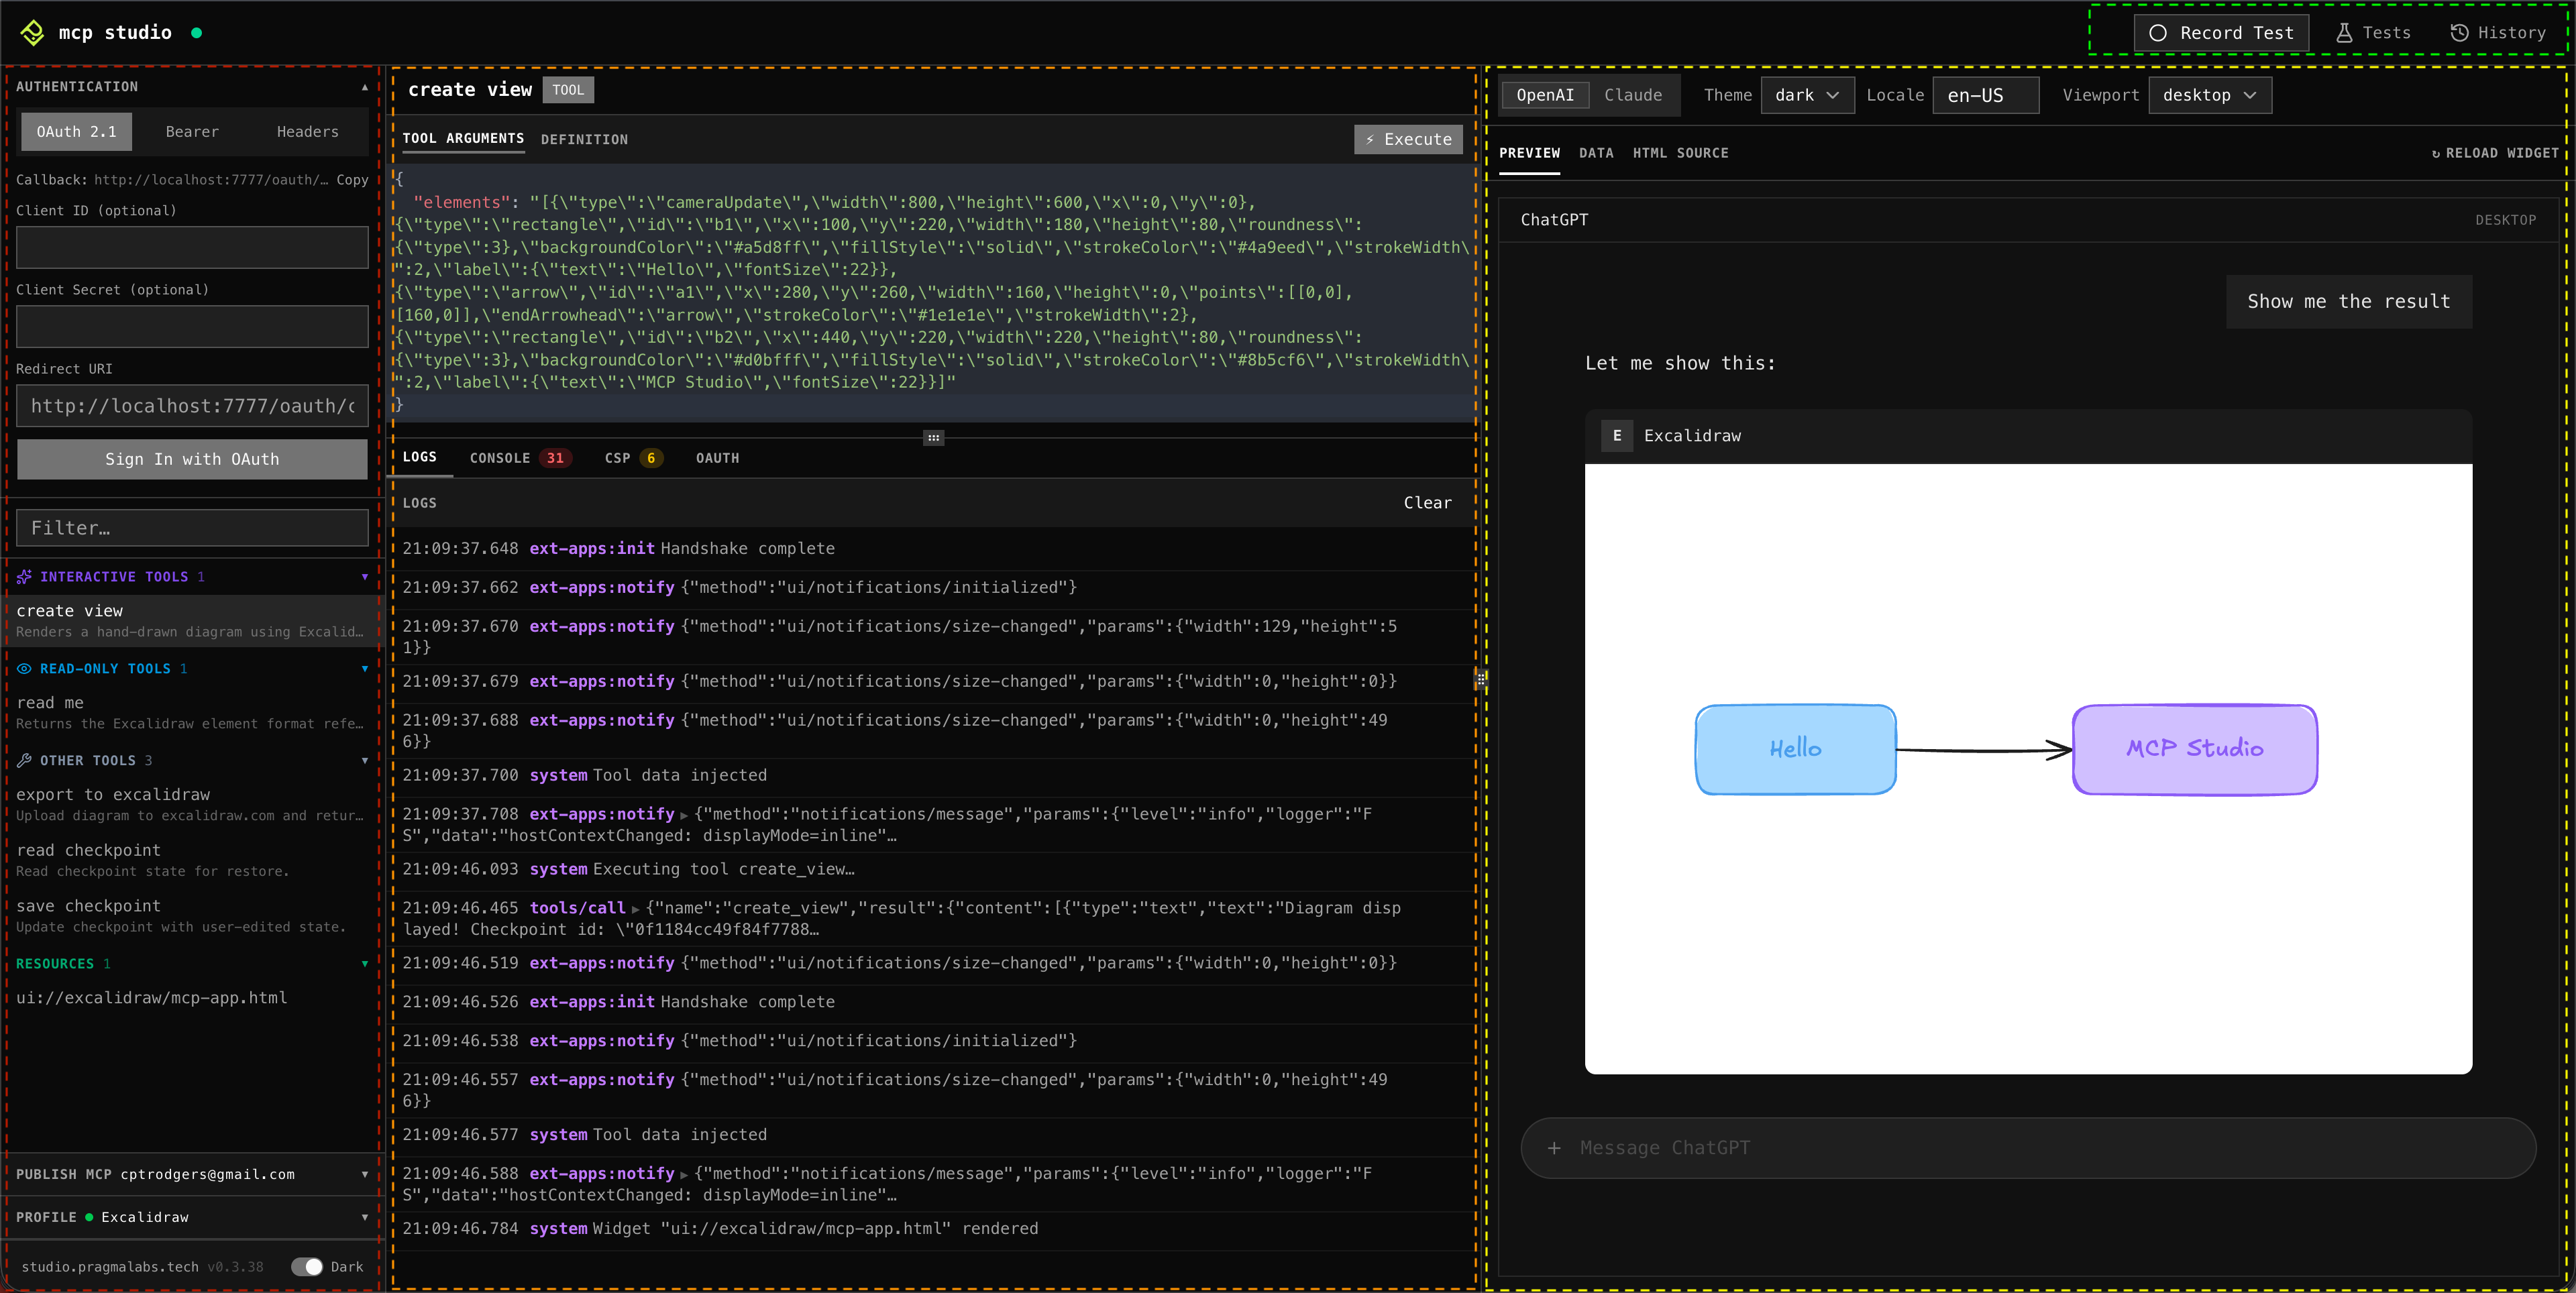The width and height of the screenshot is (2576, 1293).
Task: Select the create view tool
Action: (x=192, y=620)
